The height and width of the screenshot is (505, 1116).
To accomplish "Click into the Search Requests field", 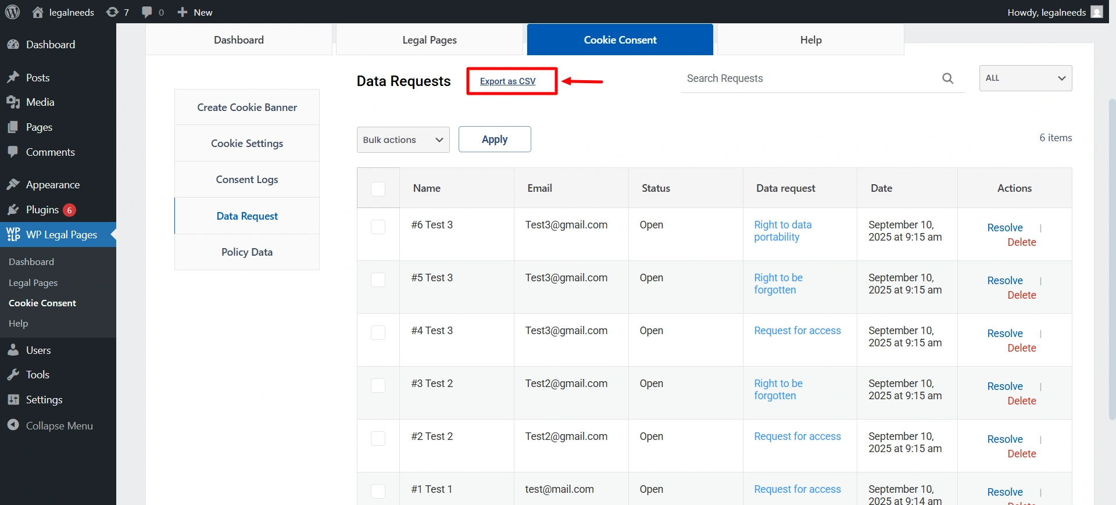I will pos(808,78).
